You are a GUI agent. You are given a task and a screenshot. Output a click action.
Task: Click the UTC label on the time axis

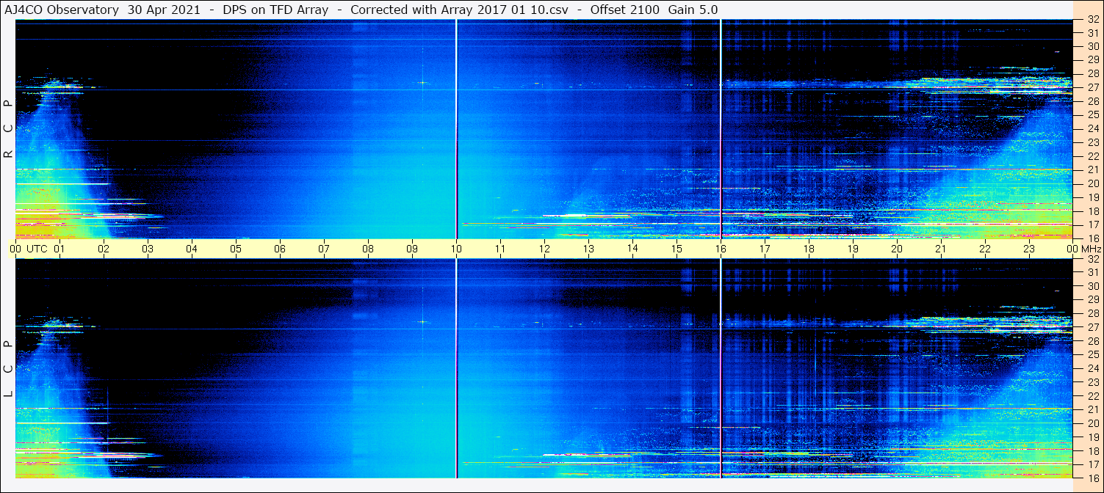[37, 249]
